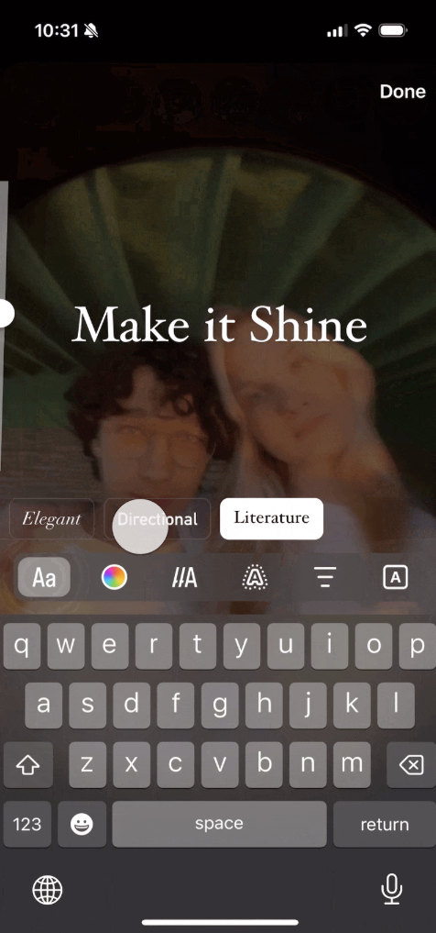
Task: Tap the backspace delete key
Action: 411,764
